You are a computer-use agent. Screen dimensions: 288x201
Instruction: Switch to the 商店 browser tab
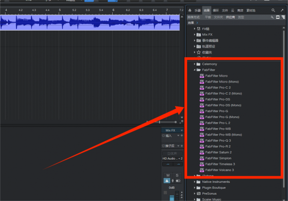coord(240,11)
